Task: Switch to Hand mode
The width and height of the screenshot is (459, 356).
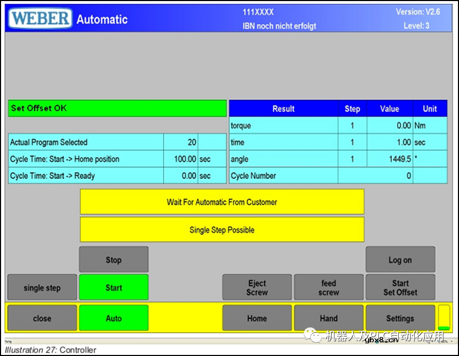Action: 329,318
